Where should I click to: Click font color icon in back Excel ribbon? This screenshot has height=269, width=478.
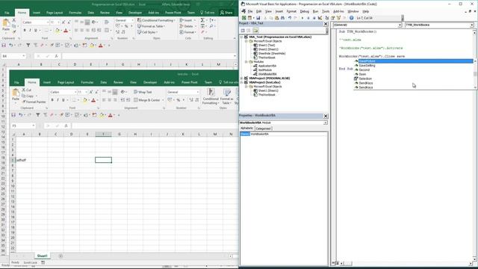tap(66, 31)
